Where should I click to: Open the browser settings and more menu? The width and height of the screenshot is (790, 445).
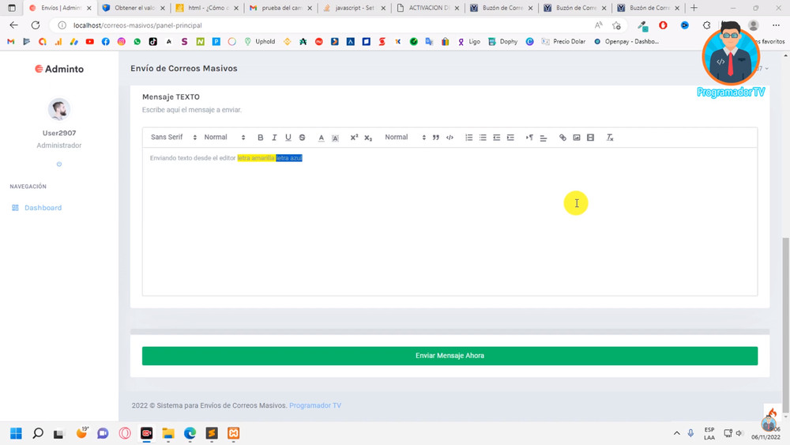[776, 25]
